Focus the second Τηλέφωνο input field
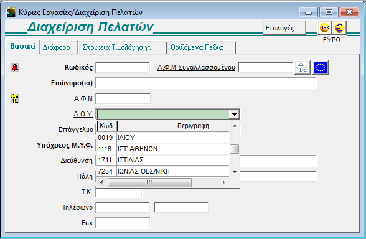 pyautogui.click(x=181, y=207)
